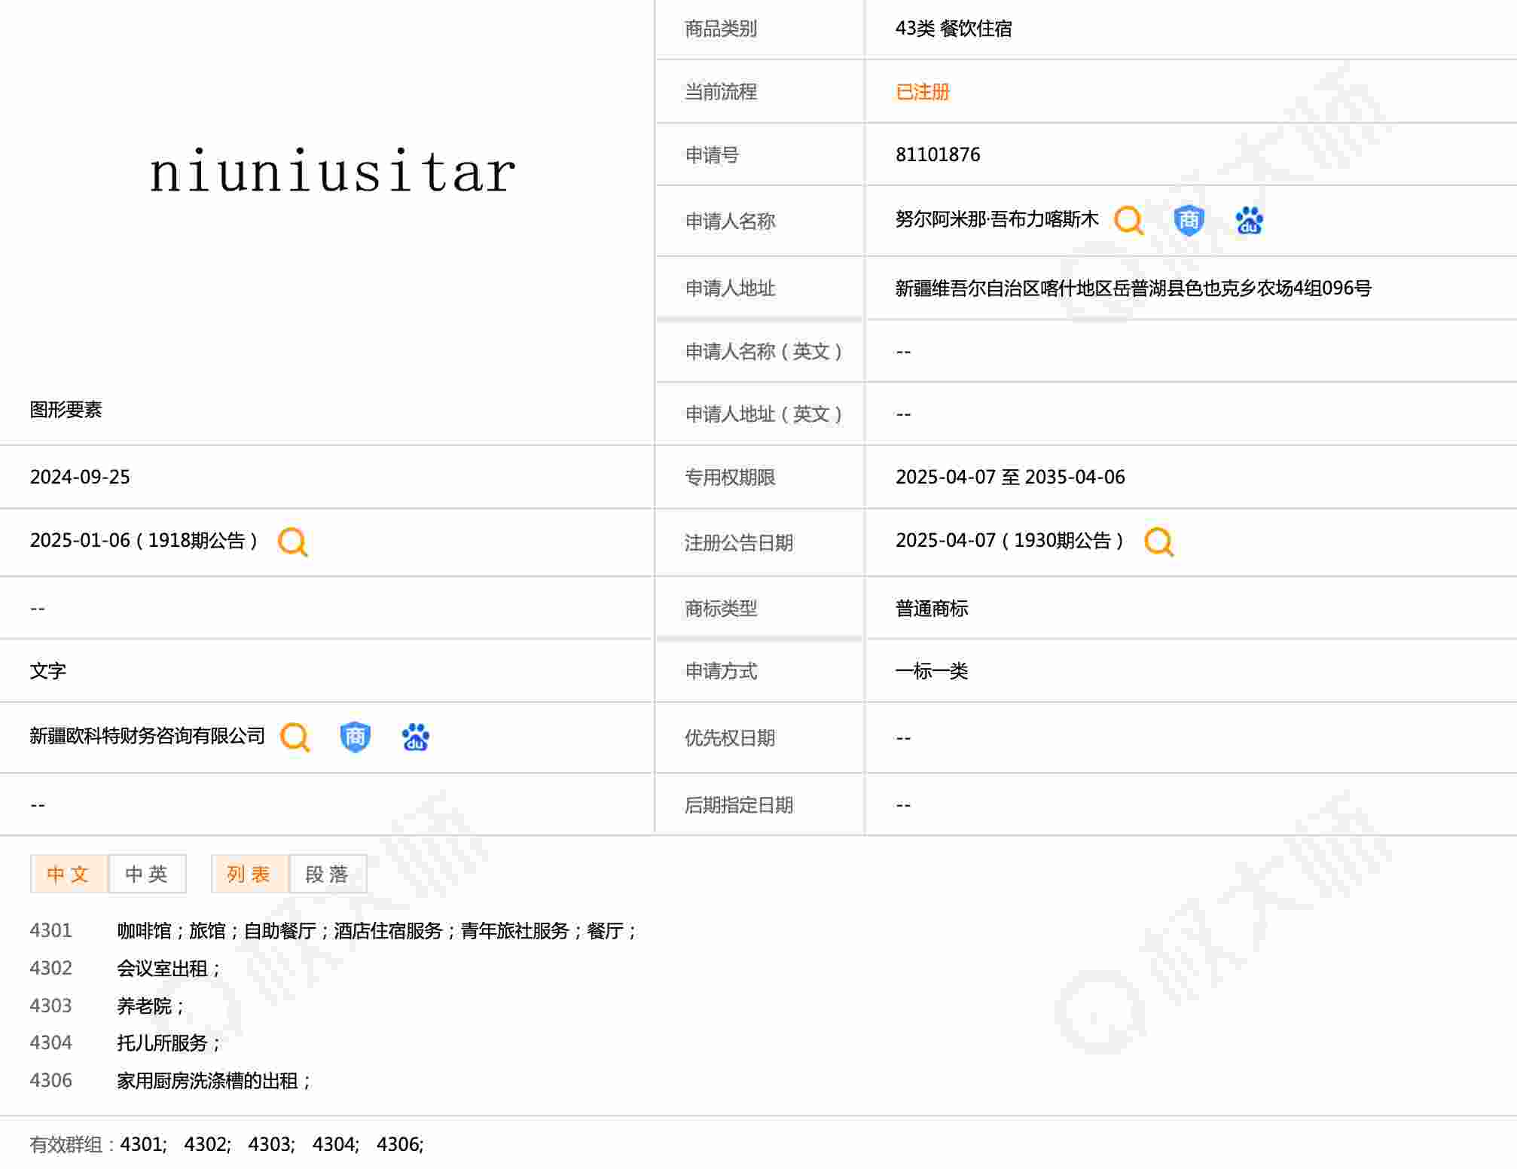Click blue shield icon beside applicant name

[x=1189, y=221]
